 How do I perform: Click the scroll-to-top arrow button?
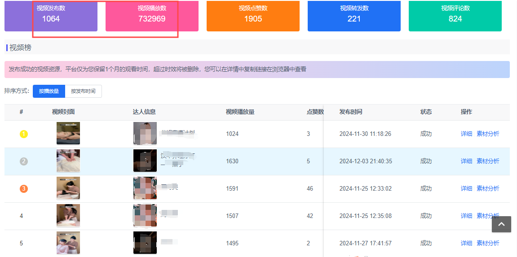click(501, 224)
